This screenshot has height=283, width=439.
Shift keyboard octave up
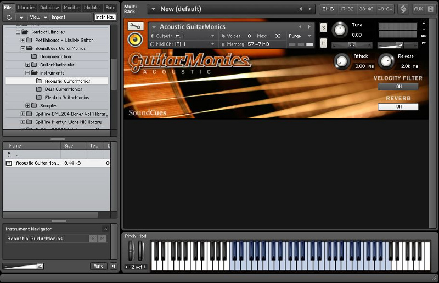(145, 267)
